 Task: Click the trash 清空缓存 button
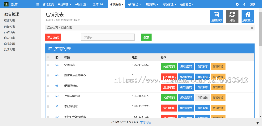pyautogui.click(x=217, y=17)
